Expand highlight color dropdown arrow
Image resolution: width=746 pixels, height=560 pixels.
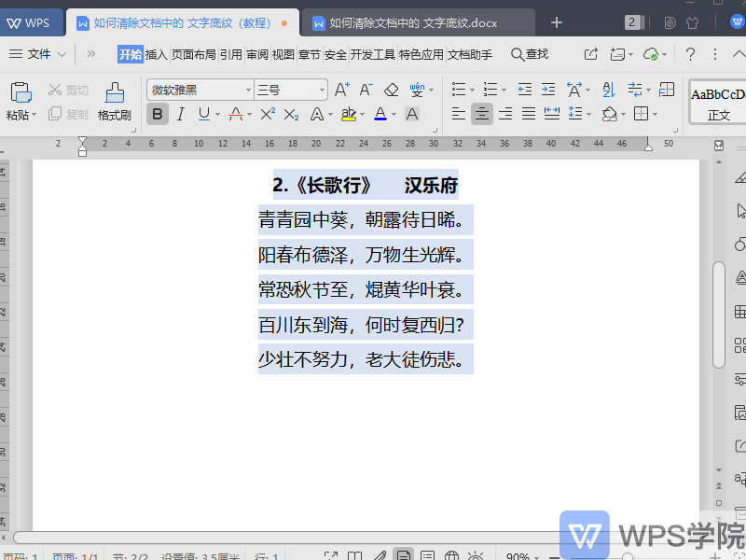362,115
